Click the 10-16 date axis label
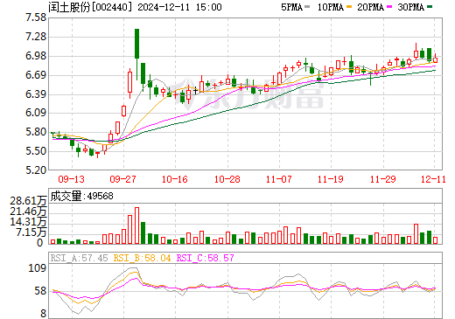Image resolution: width=455 pixels, height=319 pixels. pos(175,179)
